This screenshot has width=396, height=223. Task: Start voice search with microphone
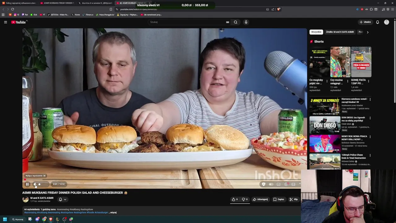246,22
